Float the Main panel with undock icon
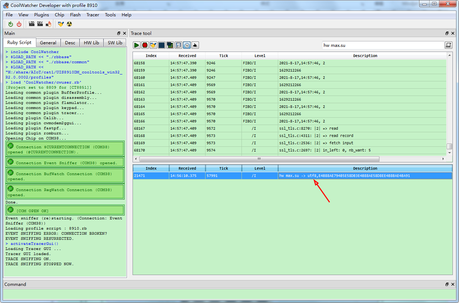 pyautogui.click(x=118, y=33)
